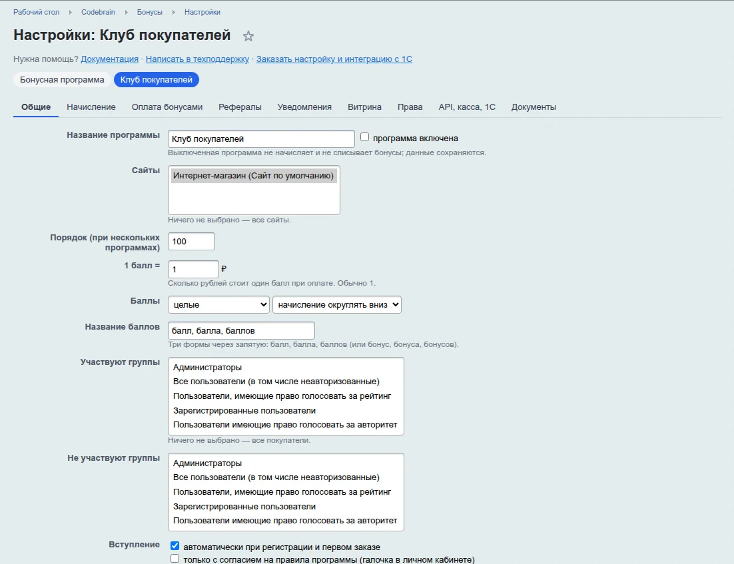Open the Codebrain breadcrumb
Screen dimensions: 734x564
[99, 12]
